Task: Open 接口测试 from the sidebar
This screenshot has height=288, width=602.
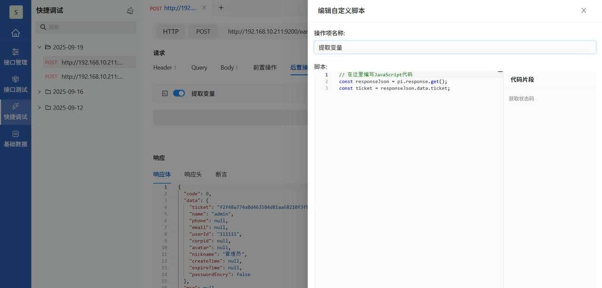Action: tap(16, 84)
